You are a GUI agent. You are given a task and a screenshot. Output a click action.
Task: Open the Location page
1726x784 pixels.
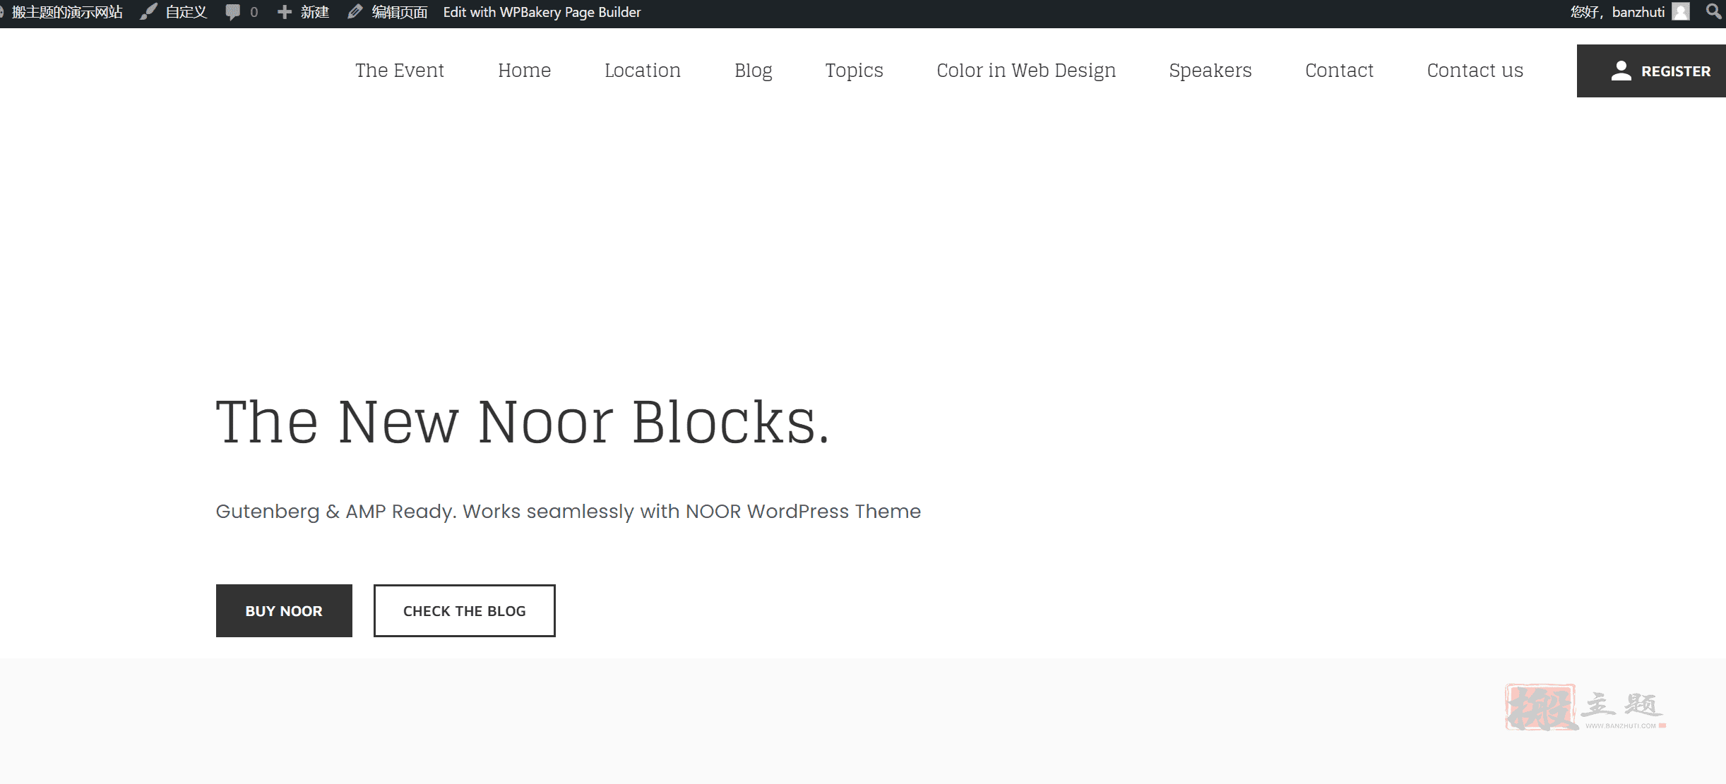[x=643, y=71]
